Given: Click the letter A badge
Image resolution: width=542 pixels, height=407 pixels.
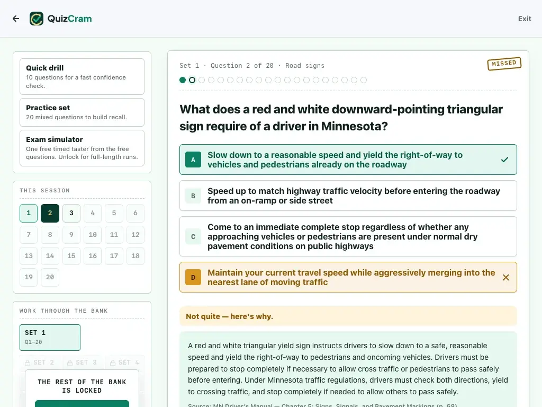Looking at the screenshot, I should pos(193,160).
